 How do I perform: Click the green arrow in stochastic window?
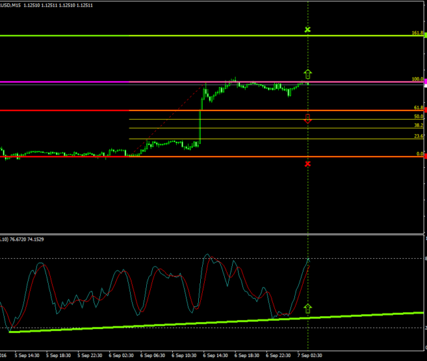click(x=308, y=308)
